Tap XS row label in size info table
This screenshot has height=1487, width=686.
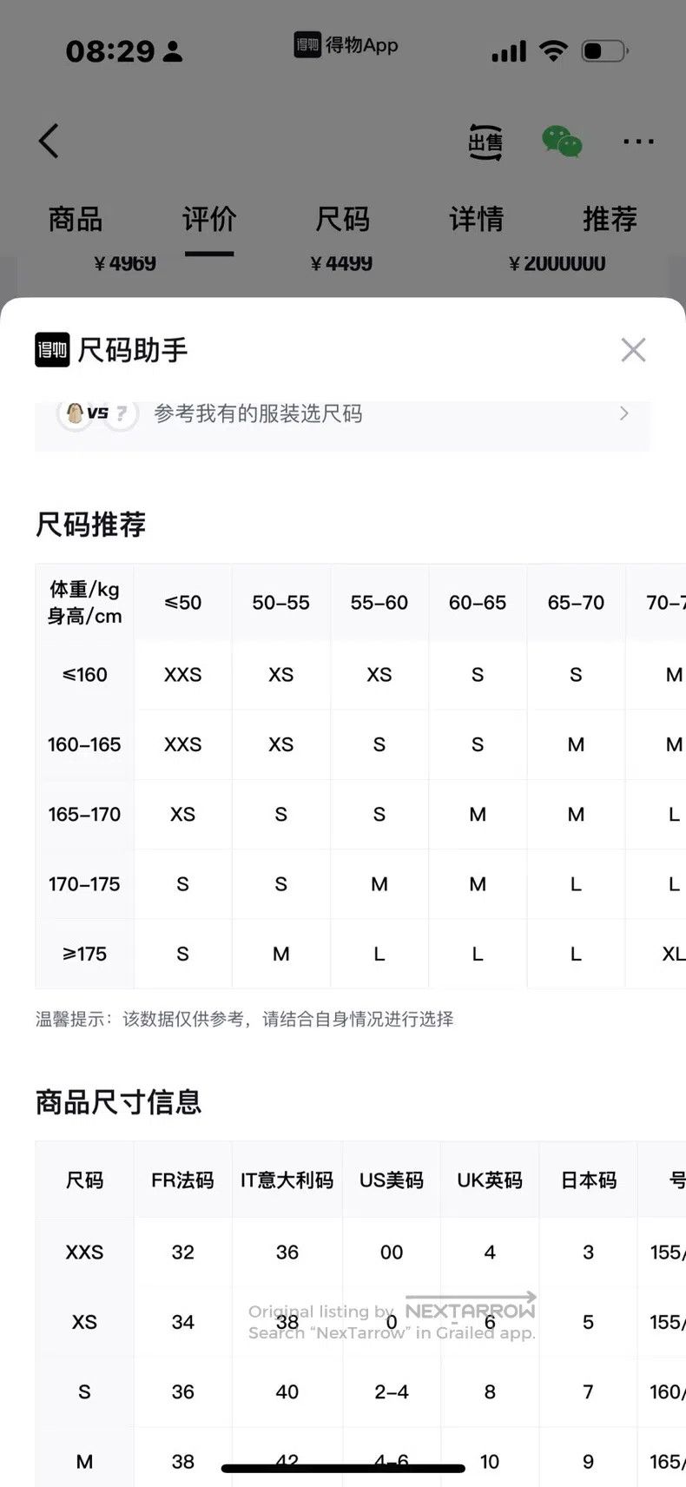click(84, 1322)
